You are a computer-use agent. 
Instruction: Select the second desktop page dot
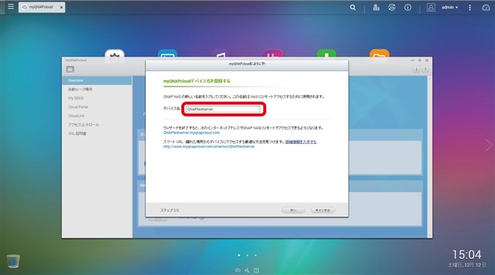(247, 255)
